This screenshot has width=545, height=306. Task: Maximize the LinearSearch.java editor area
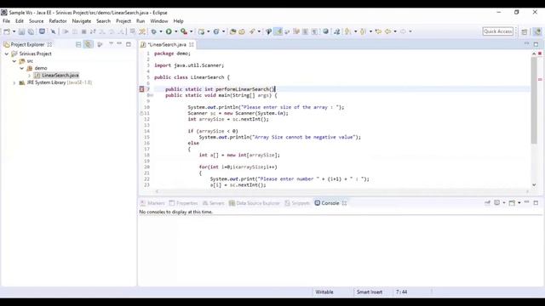click(x=536, y=44)
